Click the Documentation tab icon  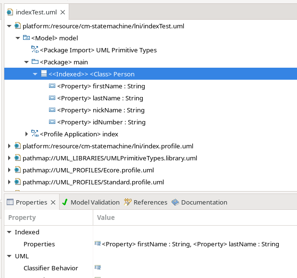tap(175, 202)
